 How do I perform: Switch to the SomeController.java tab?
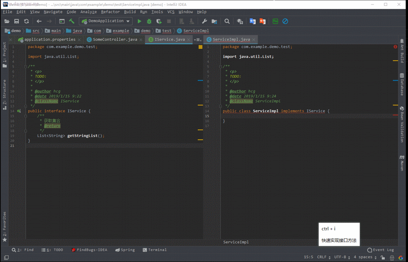(115, 39)
